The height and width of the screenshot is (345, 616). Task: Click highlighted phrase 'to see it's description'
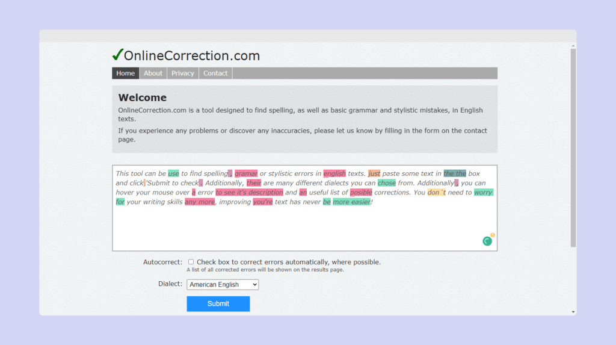249,192
